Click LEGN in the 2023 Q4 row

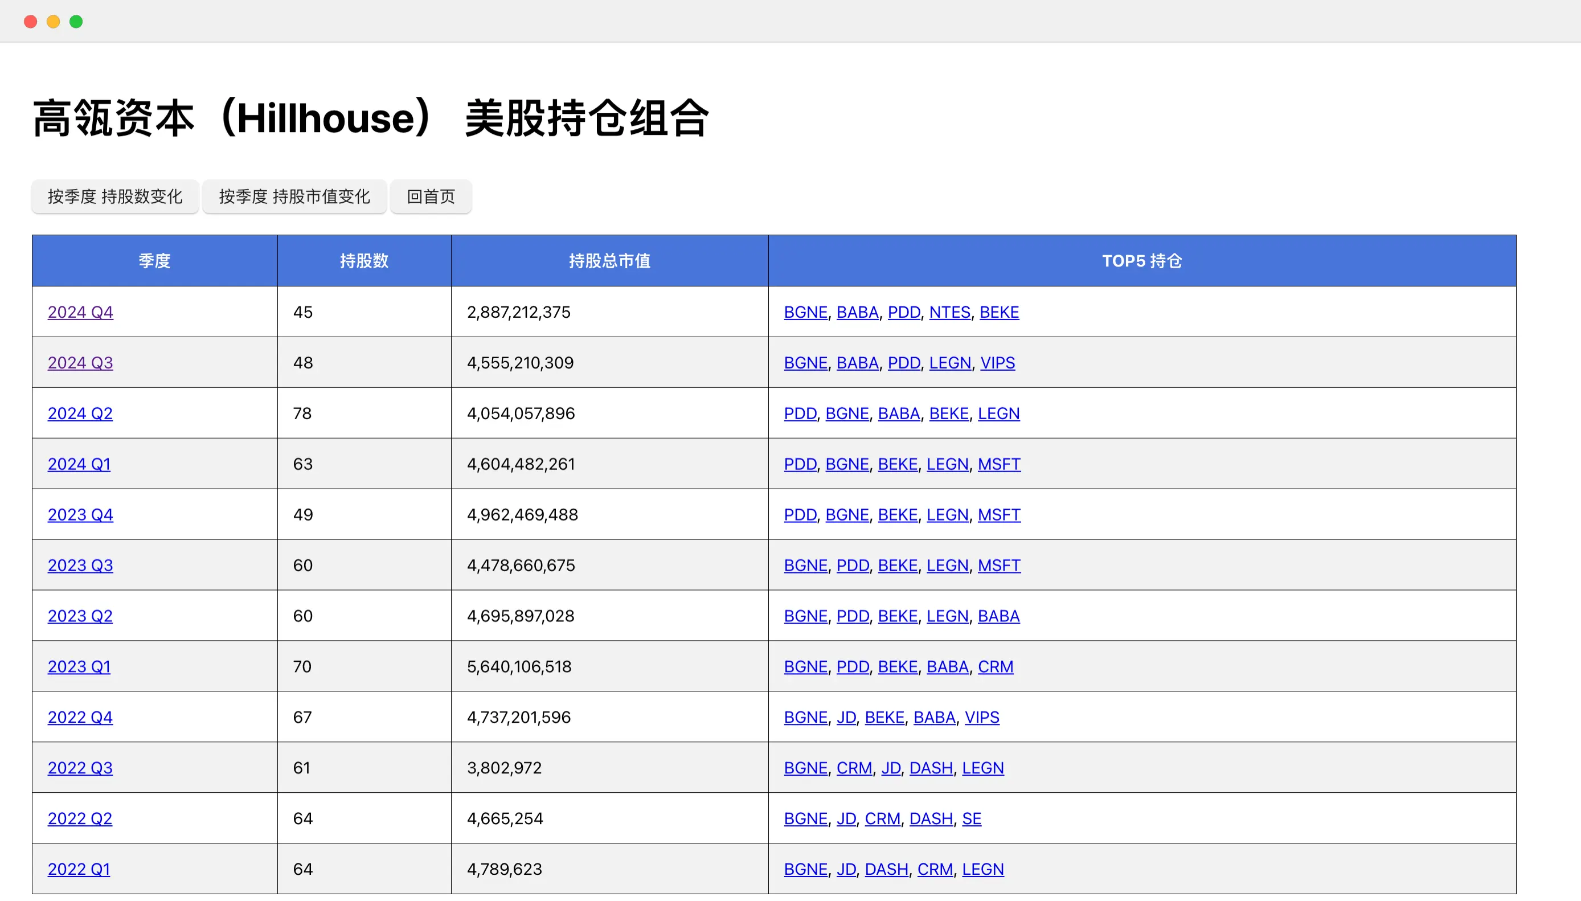[947, 515]
